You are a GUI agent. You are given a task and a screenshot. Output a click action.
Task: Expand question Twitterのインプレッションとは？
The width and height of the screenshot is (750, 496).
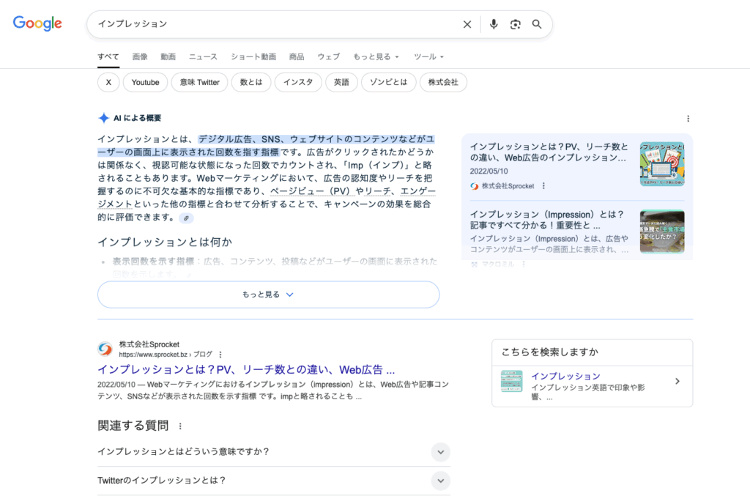coord(440,481)
